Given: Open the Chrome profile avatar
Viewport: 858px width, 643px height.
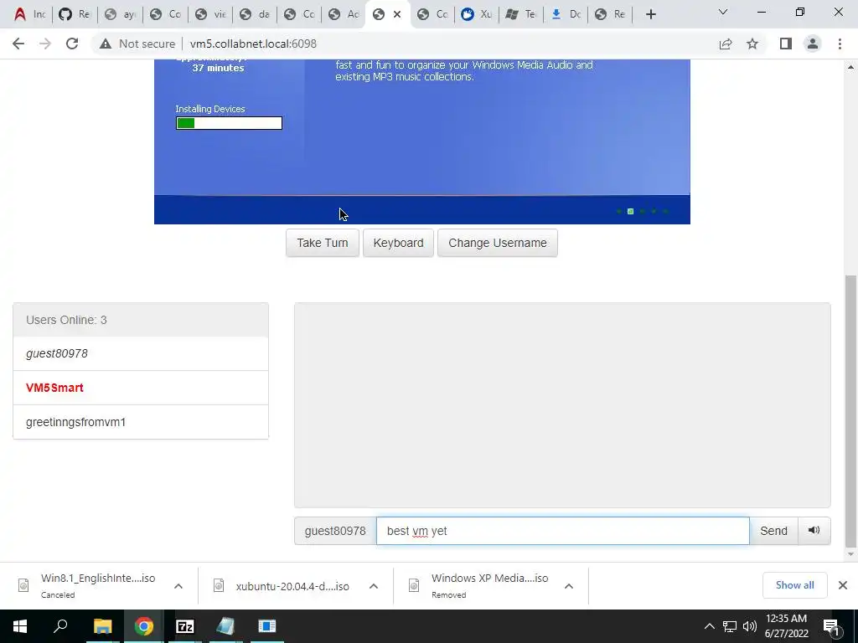Looking at the screenshot, I should pos(813,44).
